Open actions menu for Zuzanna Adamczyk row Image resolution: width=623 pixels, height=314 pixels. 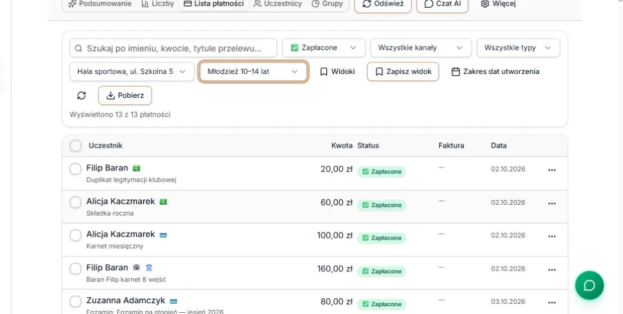(552, 303)
